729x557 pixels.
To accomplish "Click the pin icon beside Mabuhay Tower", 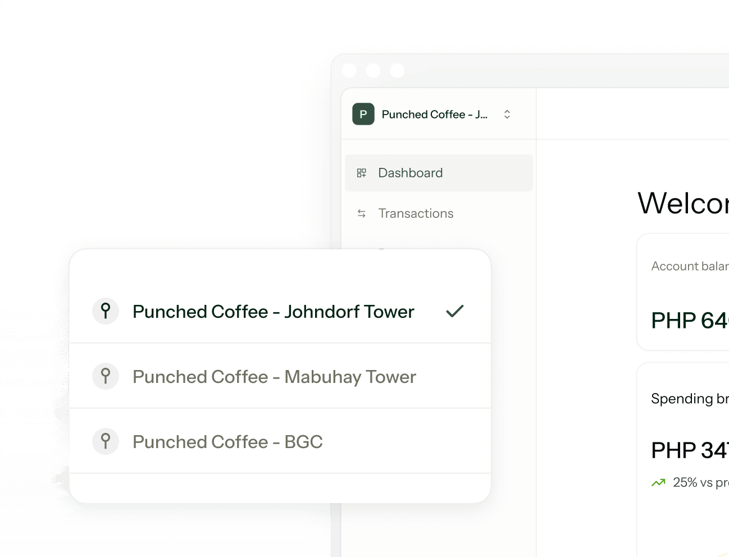I will point(106,376).
